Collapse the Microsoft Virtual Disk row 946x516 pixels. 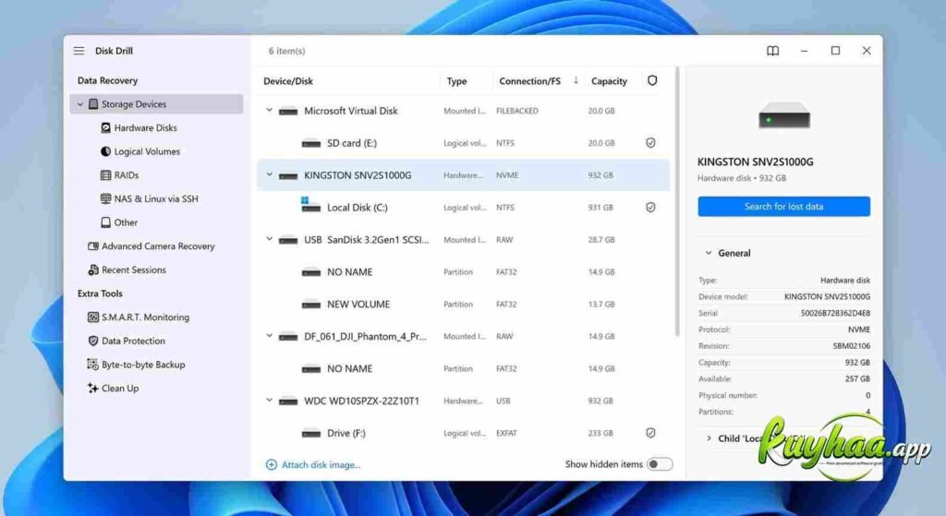[x=269, y=111]
